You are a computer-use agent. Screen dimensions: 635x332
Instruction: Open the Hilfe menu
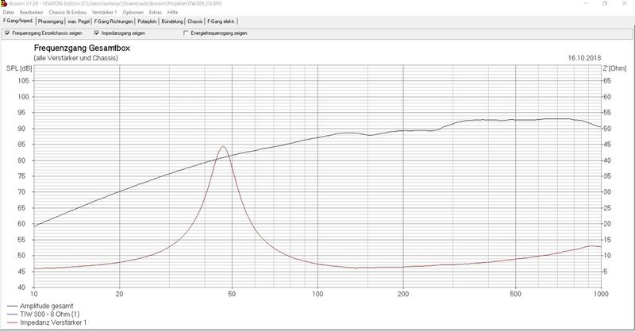point(172,13)
